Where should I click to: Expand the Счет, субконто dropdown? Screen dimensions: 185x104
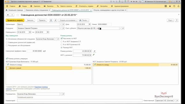pos(121,28)
